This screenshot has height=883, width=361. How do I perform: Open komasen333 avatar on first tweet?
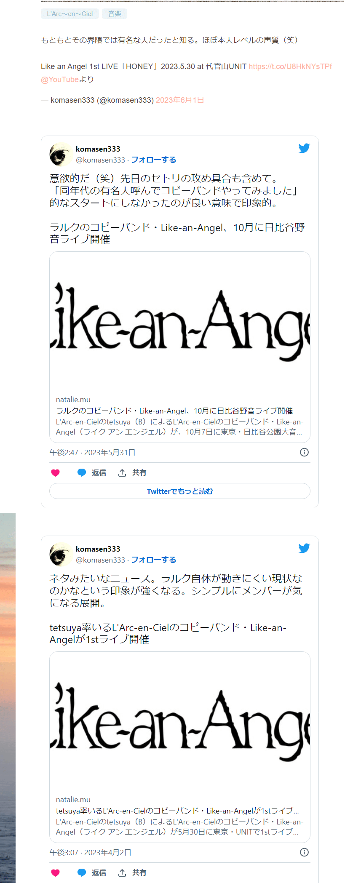[61, 155]
